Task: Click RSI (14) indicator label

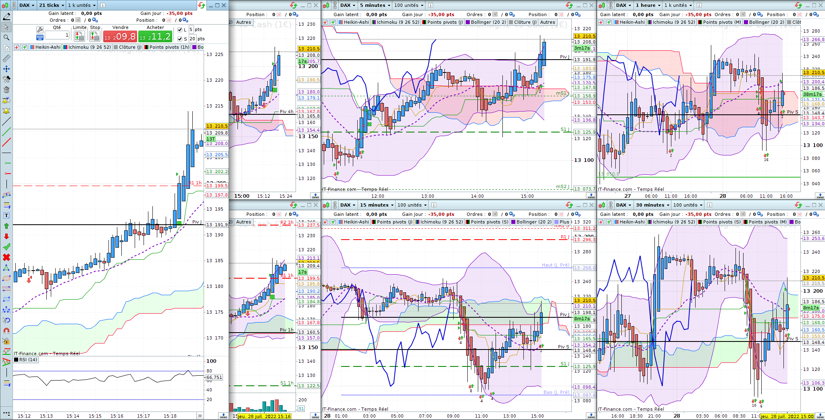Action: click(x=26, y=360)
